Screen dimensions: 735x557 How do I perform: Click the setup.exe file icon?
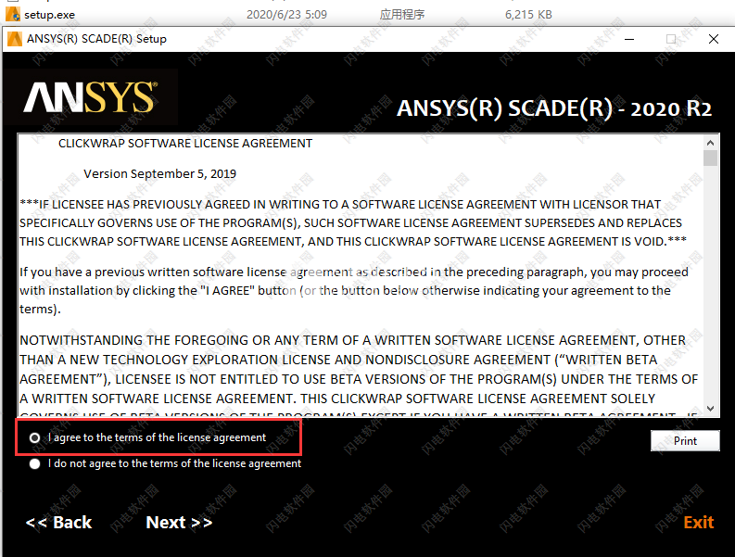(x=13, y=15)
